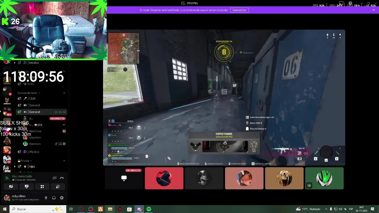The height and width of the screenshot is (213, 379).
Task: Switch ESP keyboard language indicator
Action: click(x=351, y=209)
